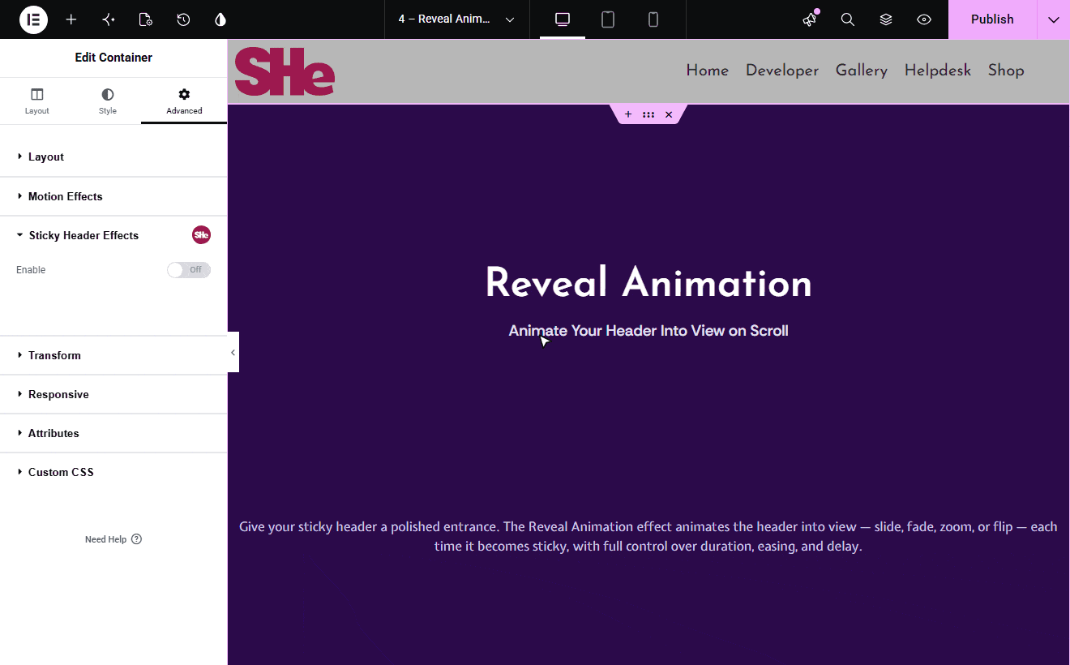Viewport: 1070px width, 665px height.
Task: Open the Elementor AI sparkle icon
Action: [x=109, y=19]
